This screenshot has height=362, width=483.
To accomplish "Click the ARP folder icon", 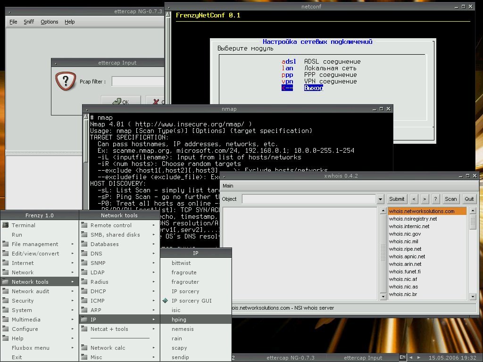I will (84, 310).
